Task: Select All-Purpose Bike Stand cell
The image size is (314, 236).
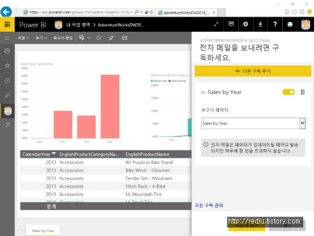Action: 149,162
